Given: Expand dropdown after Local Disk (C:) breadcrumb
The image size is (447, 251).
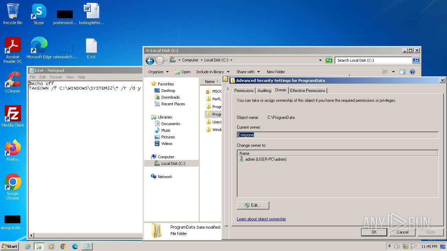Looking at the screenshot, I should (x=231, y=60).
